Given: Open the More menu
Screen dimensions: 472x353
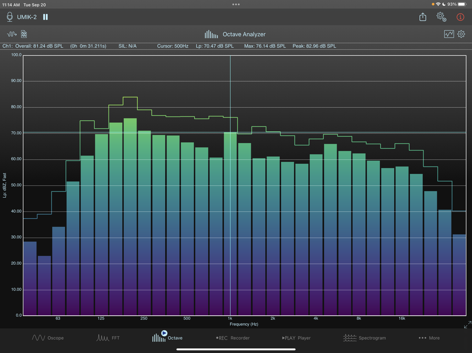Looking at the screenshot, I should 429,338.
